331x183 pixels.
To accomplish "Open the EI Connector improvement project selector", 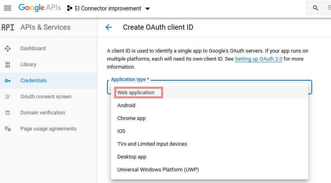I will click(108, 8).
